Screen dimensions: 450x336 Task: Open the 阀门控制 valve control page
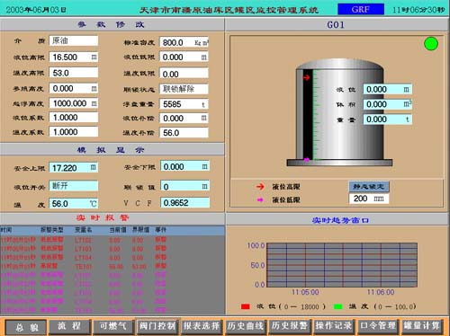(157, 326)
